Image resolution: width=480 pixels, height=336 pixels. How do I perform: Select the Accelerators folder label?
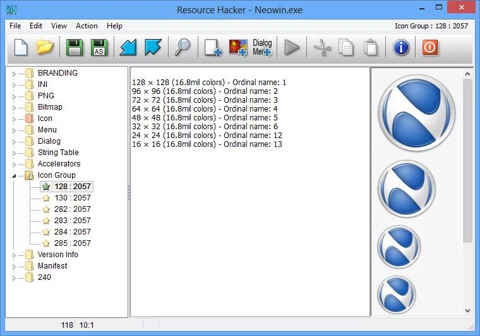(x=59, y=164)
